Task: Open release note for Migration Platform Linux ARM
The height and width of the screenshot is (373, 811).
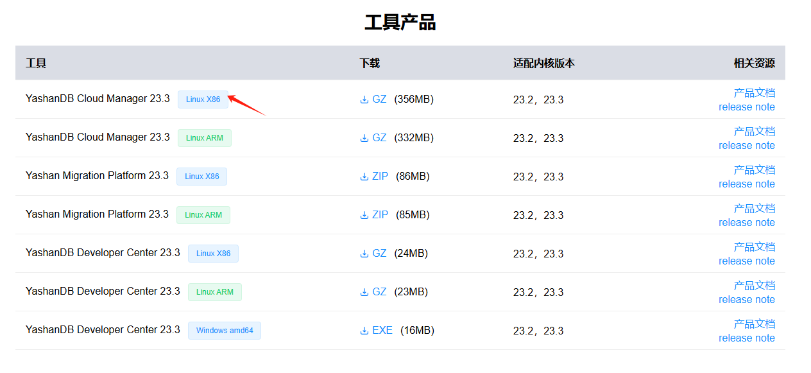Action: point(747,223)
